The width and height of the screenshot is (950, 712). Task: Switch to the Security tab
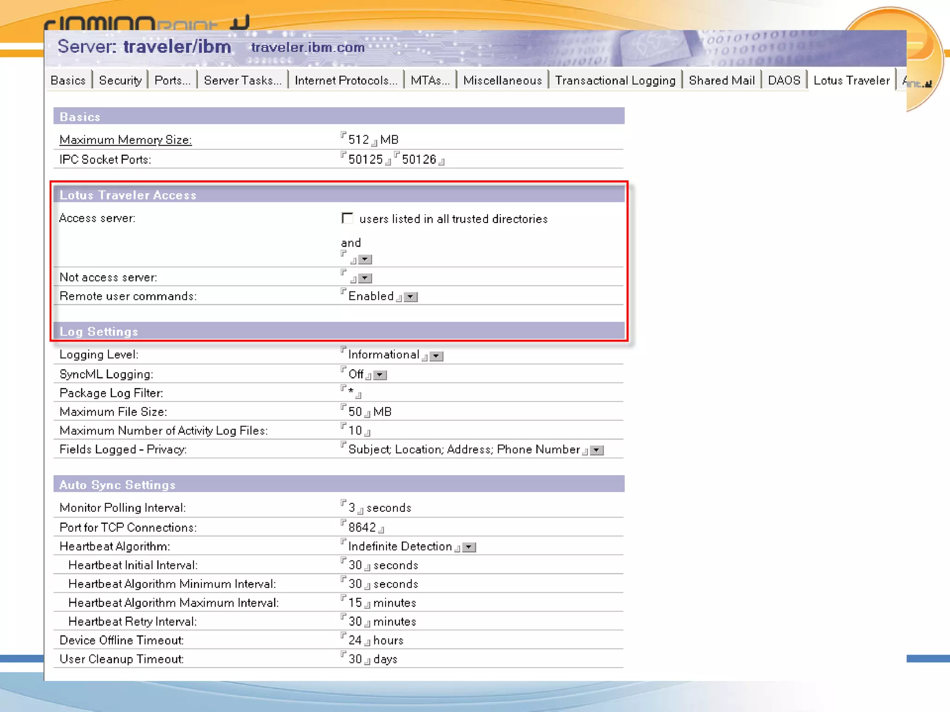[x=120, y=81]
